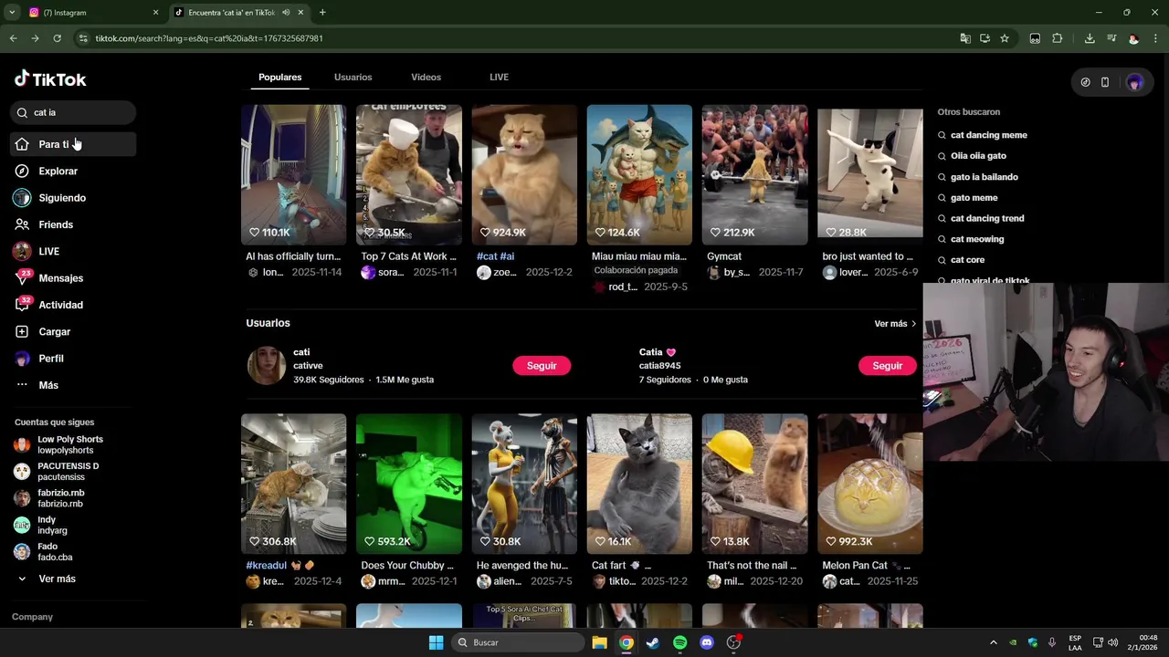Open 'Miau miau miau mia...' video
Viewport: 1169px width, 657px height.
pos(639,174)
